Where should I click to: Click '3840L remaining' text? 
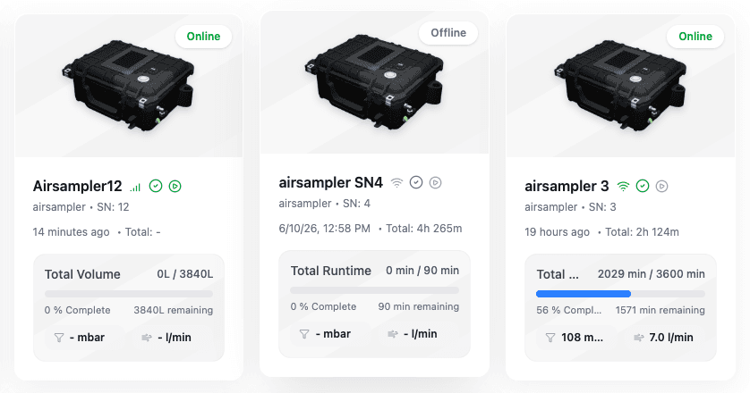coord(173,311)
